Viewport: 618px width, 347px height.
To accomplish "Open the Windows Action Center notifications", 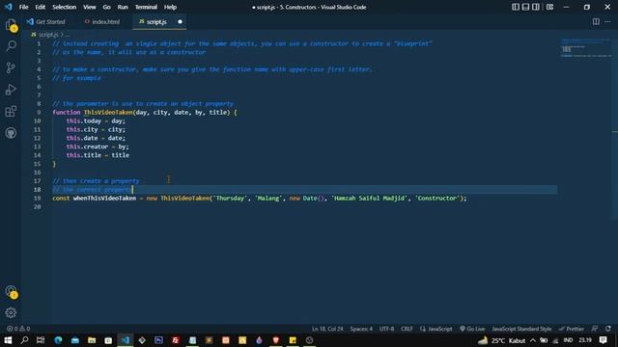I will click(x=603, y=340).
